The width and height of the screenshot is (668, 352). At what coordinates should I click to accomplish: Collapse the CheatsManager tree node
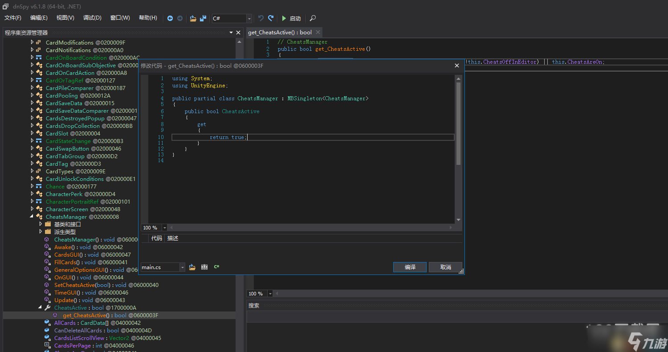pos(32,217)
